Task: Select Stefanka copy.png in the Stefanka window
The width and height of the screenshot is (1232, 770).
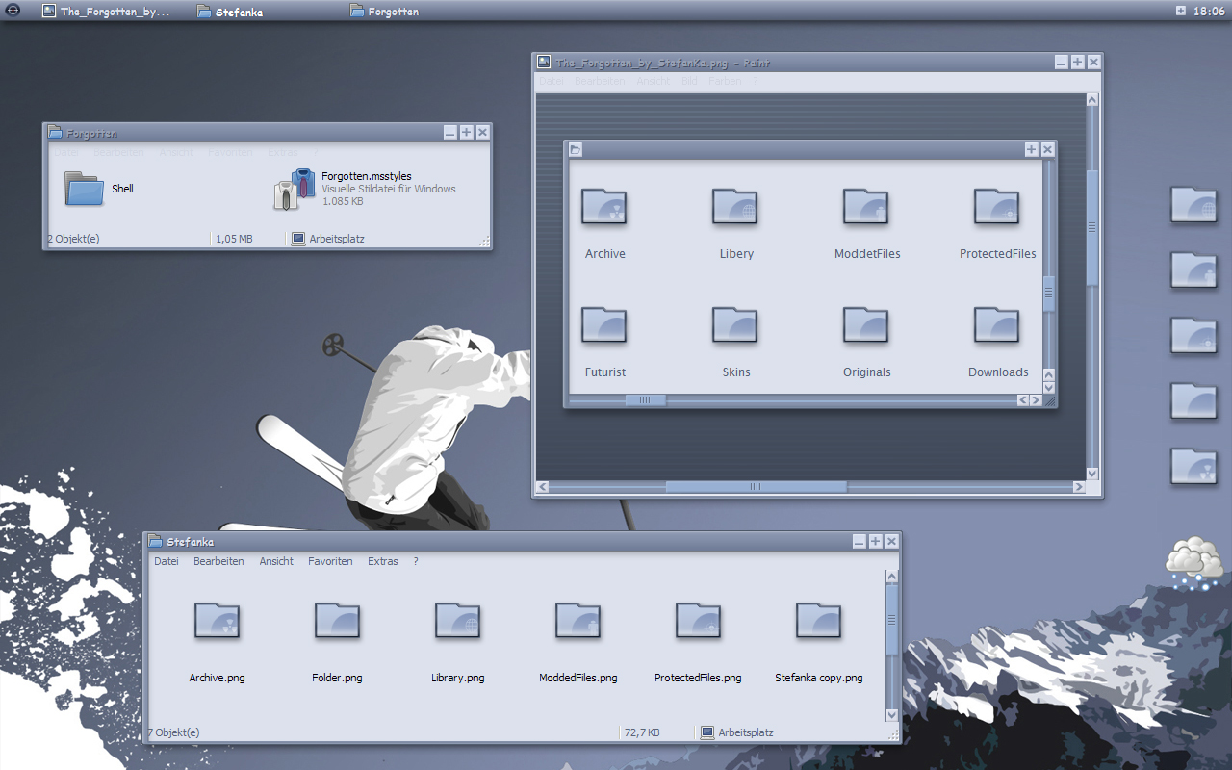Action: pos(819,621)
